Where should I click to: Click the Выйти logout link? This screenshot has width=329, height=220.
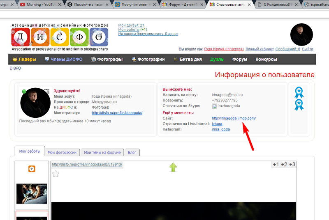pyautogui.click(x=307, y=49)
